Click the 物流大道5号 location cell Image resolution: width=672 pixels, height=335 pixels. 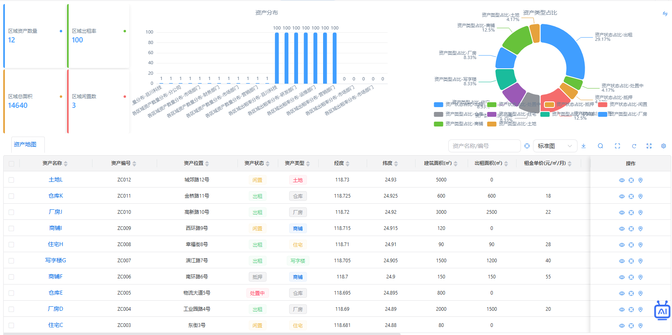(197, 293)
